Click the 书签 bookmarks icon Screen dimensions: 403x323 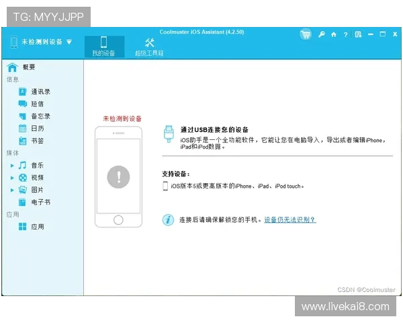click(23, 141)
